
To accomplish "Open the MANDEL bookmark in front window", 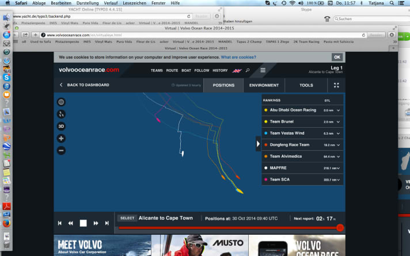I will [x=225, y=42].
